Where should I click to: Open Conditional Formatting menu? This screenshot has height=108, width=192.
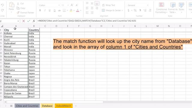(x=161, y=8)
